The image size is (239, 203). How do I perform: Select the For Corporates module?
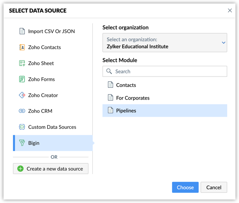tap(165, 98)
